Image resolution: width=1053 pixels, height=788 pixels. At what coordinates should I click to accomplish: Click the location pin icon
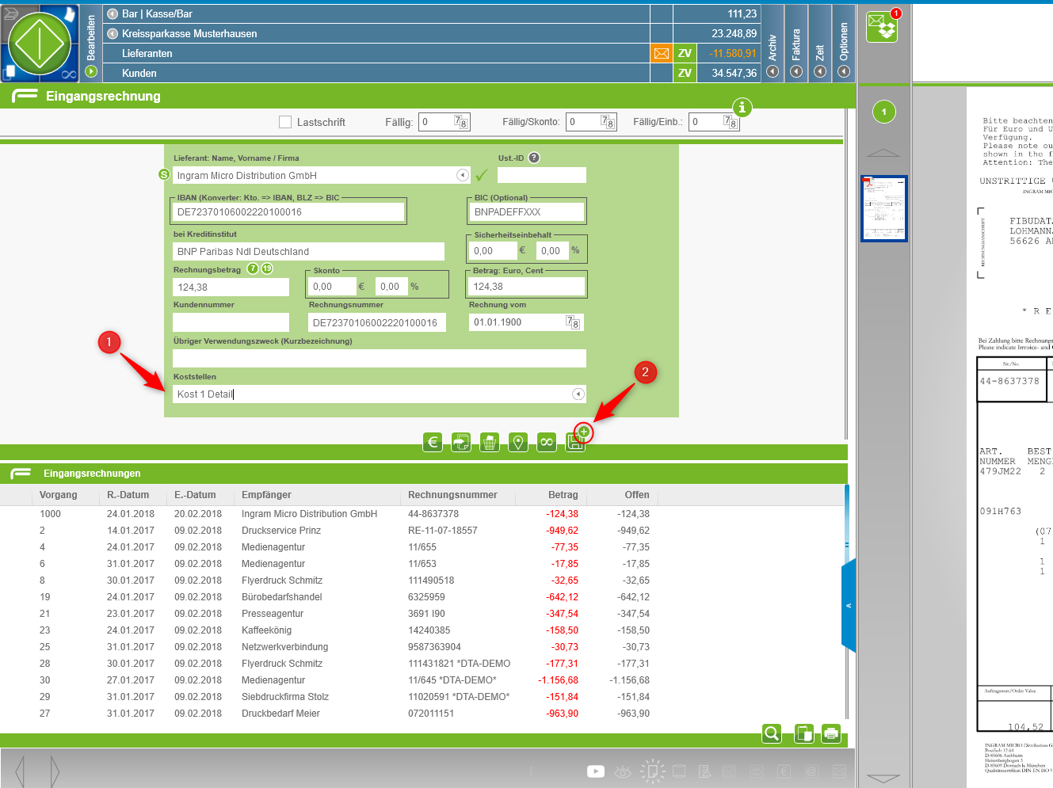518,443
